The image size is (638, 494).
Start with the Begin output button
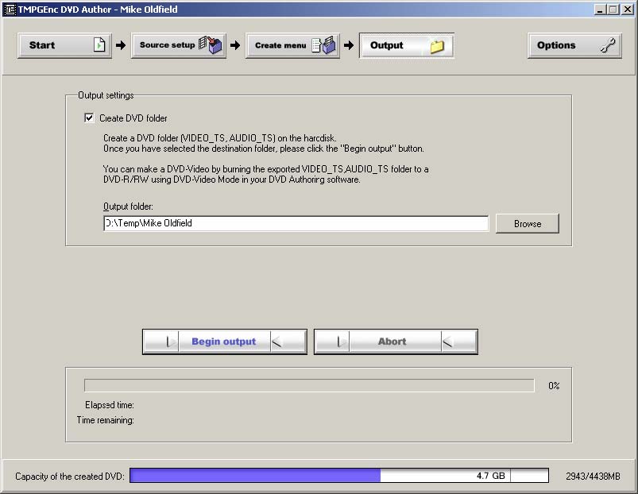pyautogui.click(x=225, y=342)
